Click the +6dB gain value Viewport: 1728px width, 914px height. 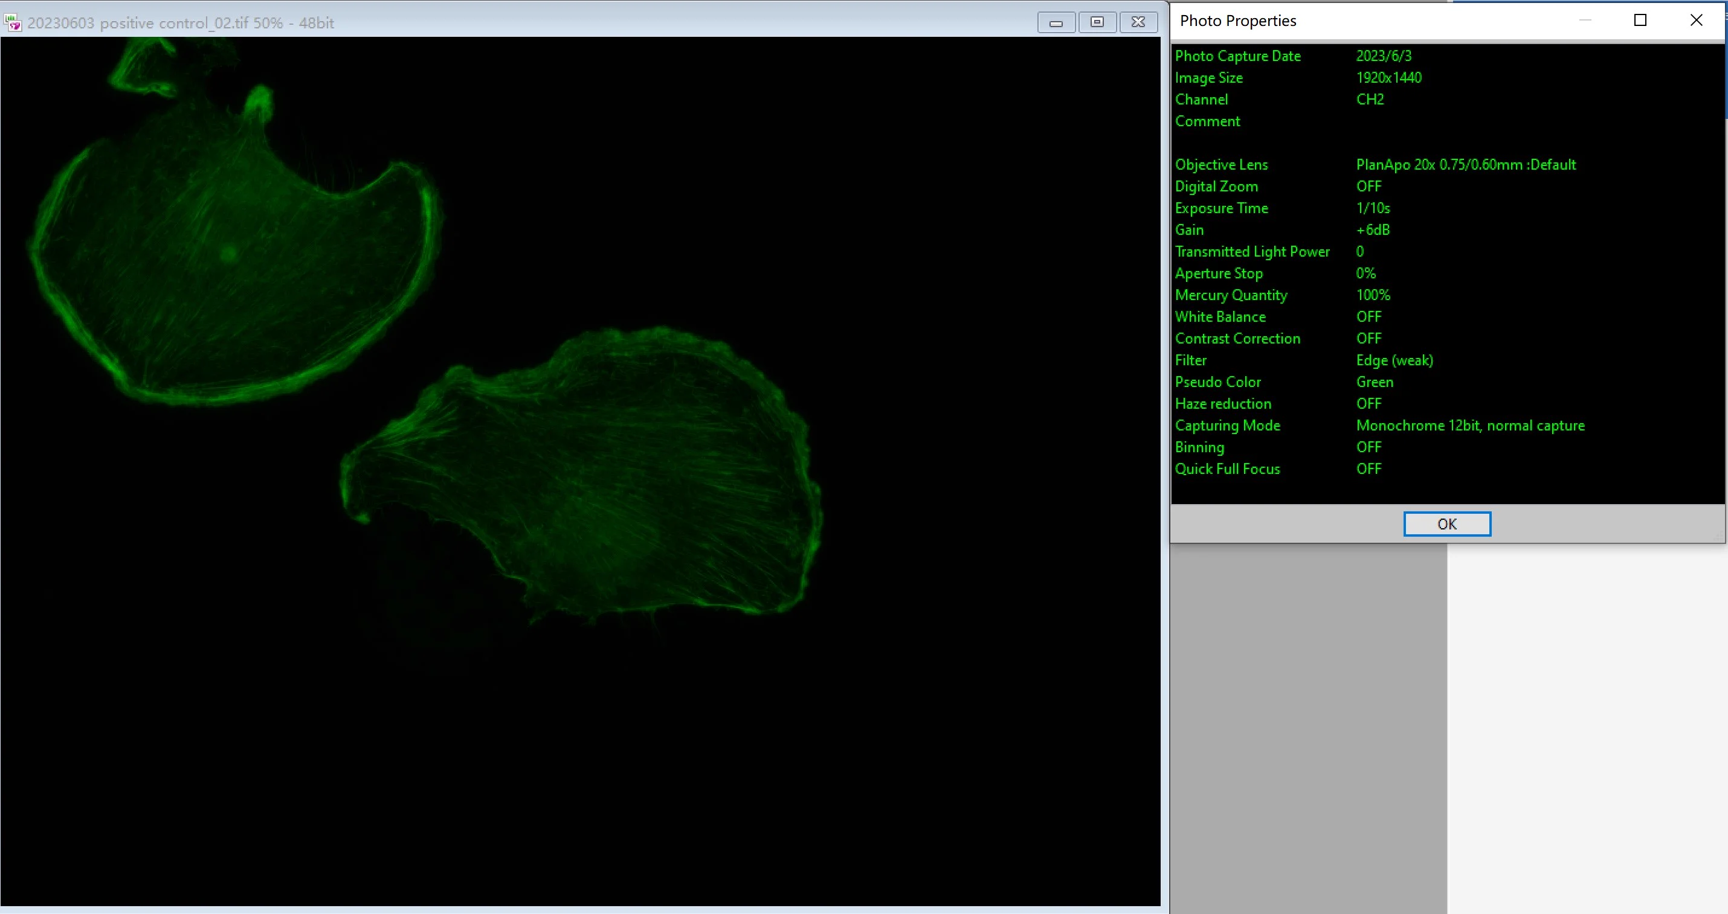(x=1373, y=230)
